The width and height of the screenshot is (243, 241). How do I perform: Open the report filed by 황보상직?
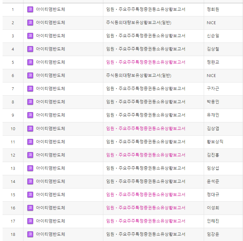click(146, 141)
